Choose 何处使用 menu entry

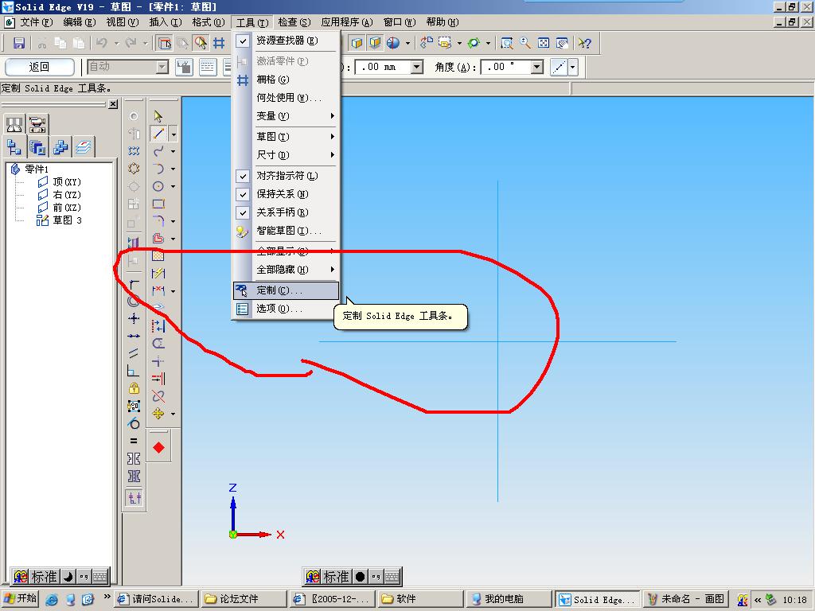click(286, 98)
